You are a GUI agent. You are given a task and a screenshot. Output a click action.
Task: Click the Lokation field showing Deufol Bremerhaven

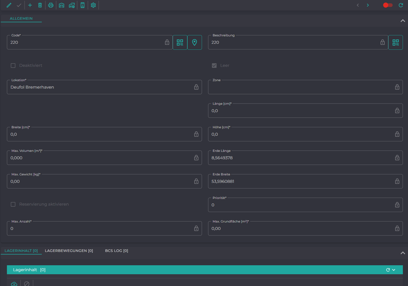pyautogui.click(x=104, y=87)
